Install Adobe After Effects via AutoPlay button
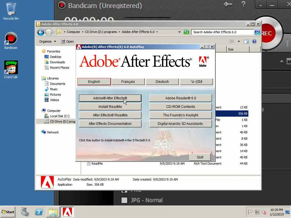The width and height of the screenshot is (291, 218). (x=110, y=98)
